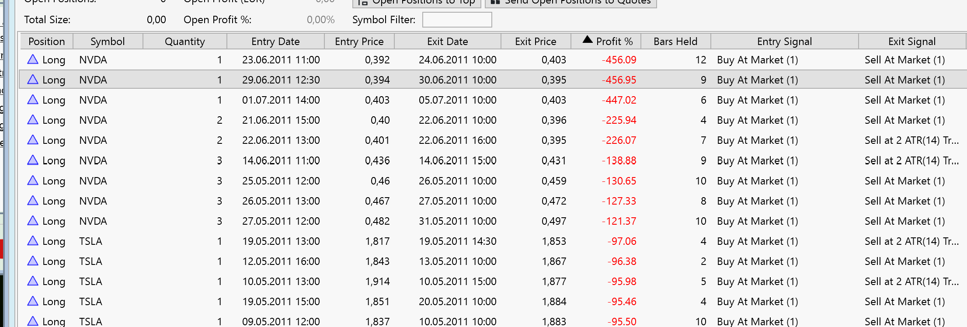The image size is (967, 327).
Task: Sort by the Entry Date column header
Action: click(275, 42)
